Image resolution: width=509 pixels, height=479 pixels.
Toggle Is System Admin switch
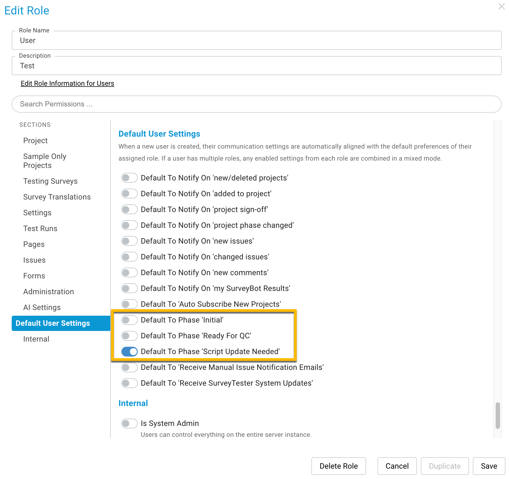(129, 423)
